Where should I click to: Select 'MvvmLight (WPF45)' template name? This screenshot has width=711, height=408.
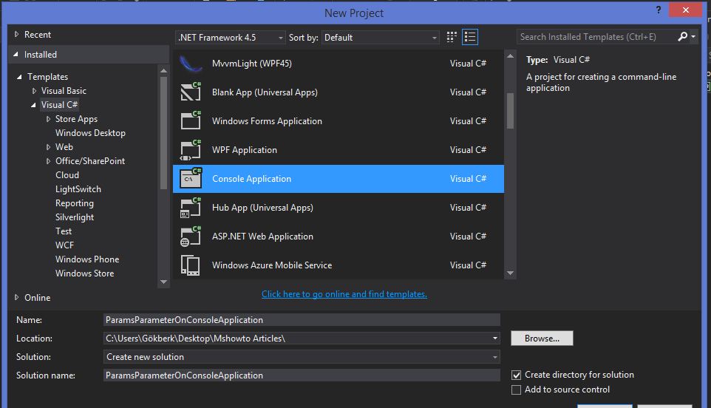coord(252,64)
